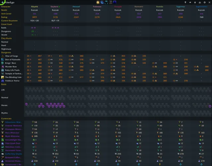
Task: Click the first gold affix icon
Action: (x=98, y=2)
